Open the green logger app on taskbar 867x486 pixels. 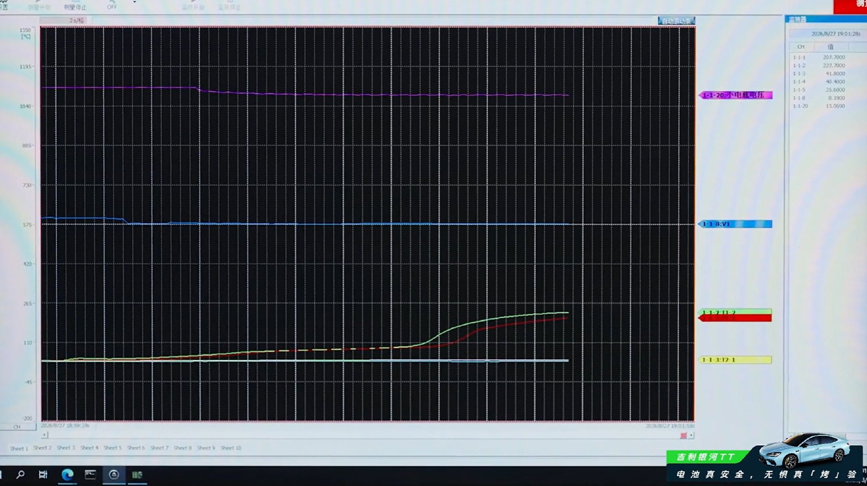(137, 475)
